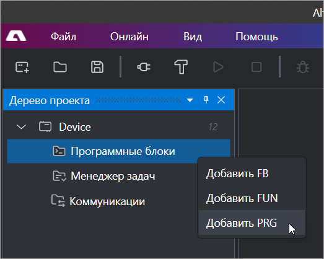Open the Вид menu
The width and height of the screenshot is (324, 259).
(x=193, y=37)
